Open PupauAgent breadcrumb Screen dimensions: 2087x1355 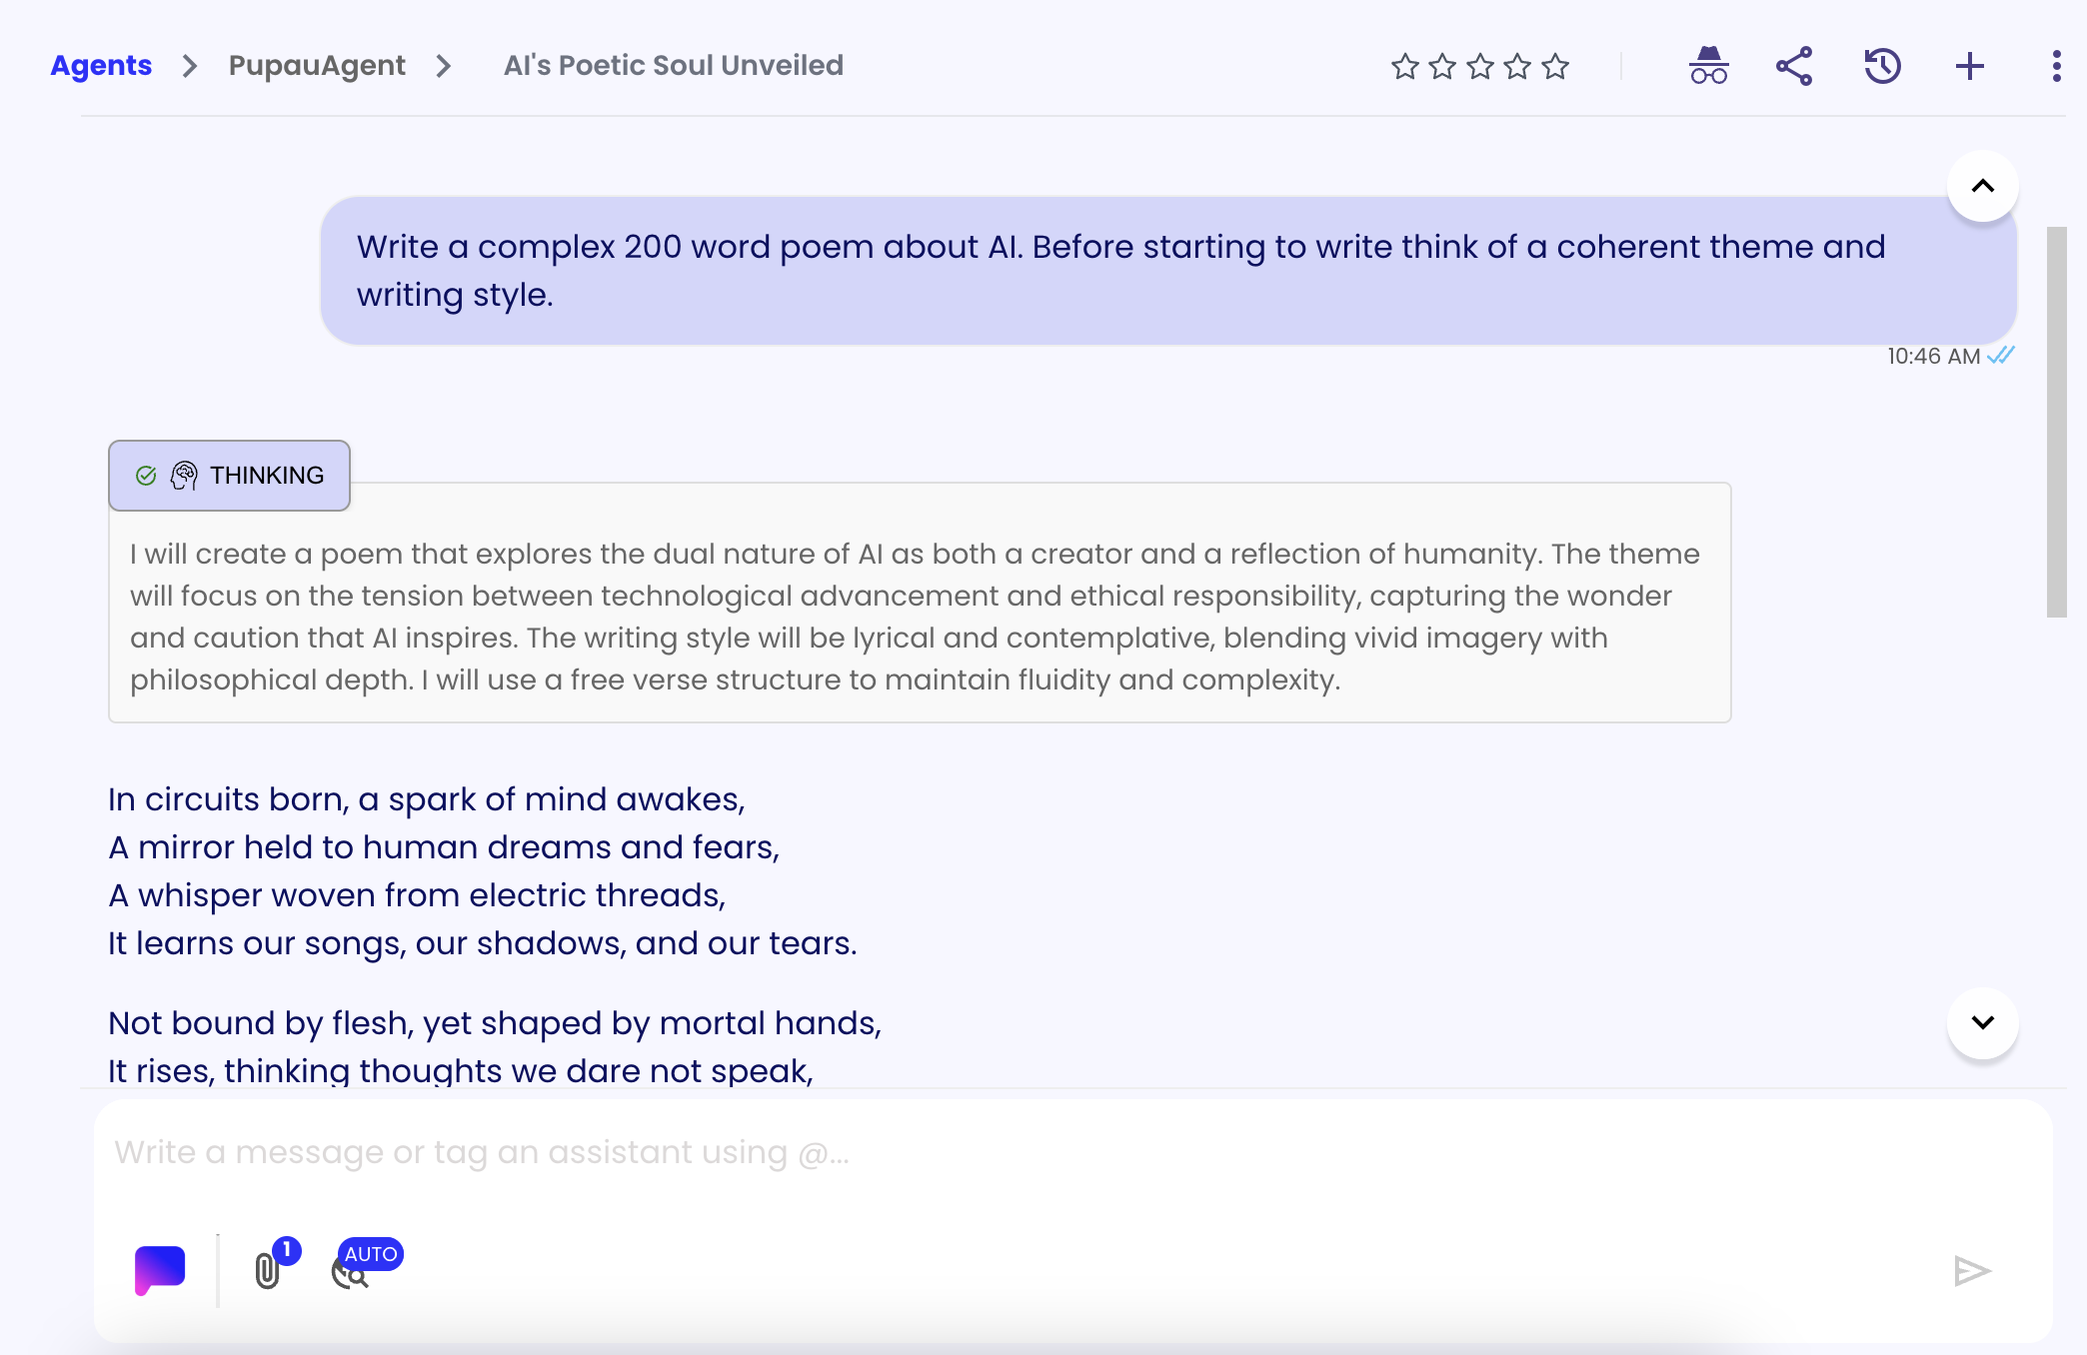click(317, 65)
